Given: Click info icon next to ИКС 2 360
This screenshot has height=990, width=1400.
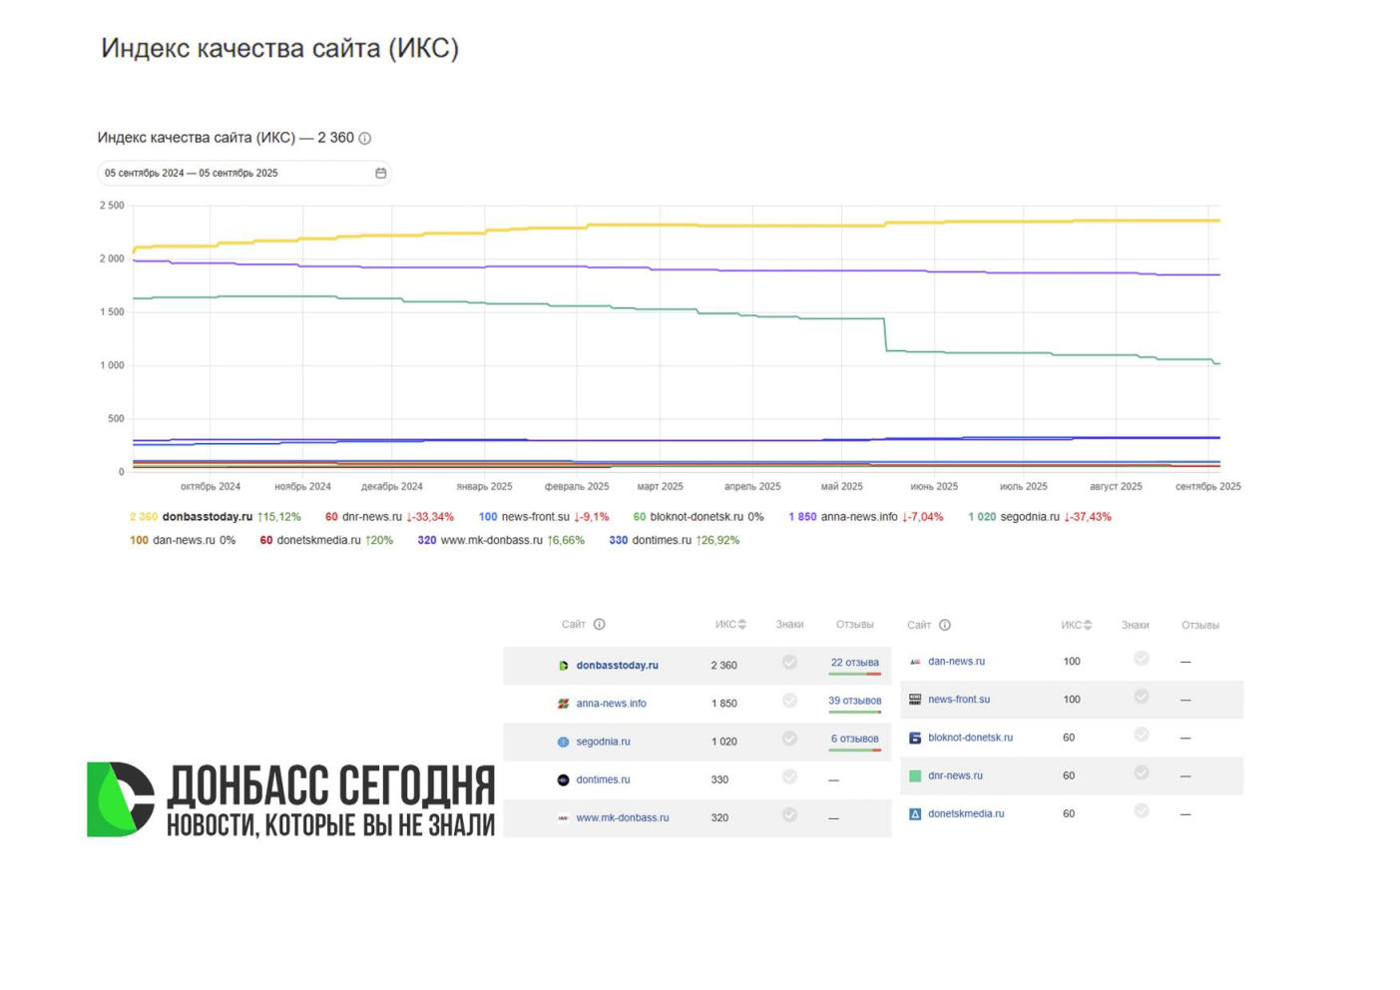Looking at the screenshot, I should point(365,139).
